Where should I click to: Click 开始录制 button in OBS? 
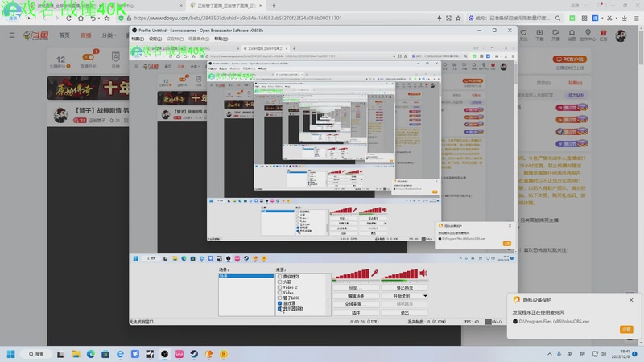(402, 296)
